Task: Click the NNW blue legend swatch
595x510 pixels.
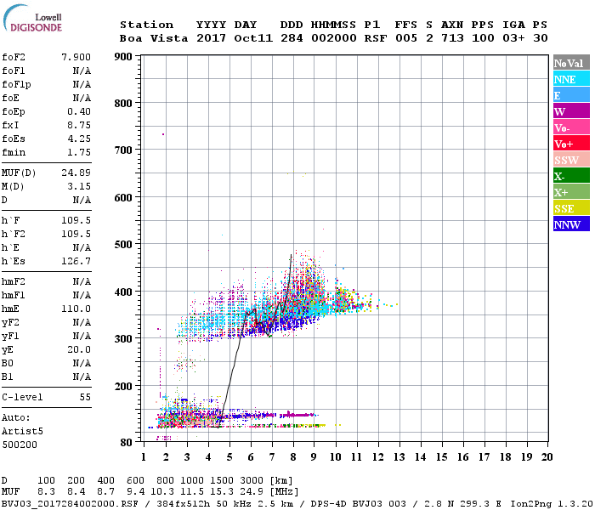Action: [570, 224]
